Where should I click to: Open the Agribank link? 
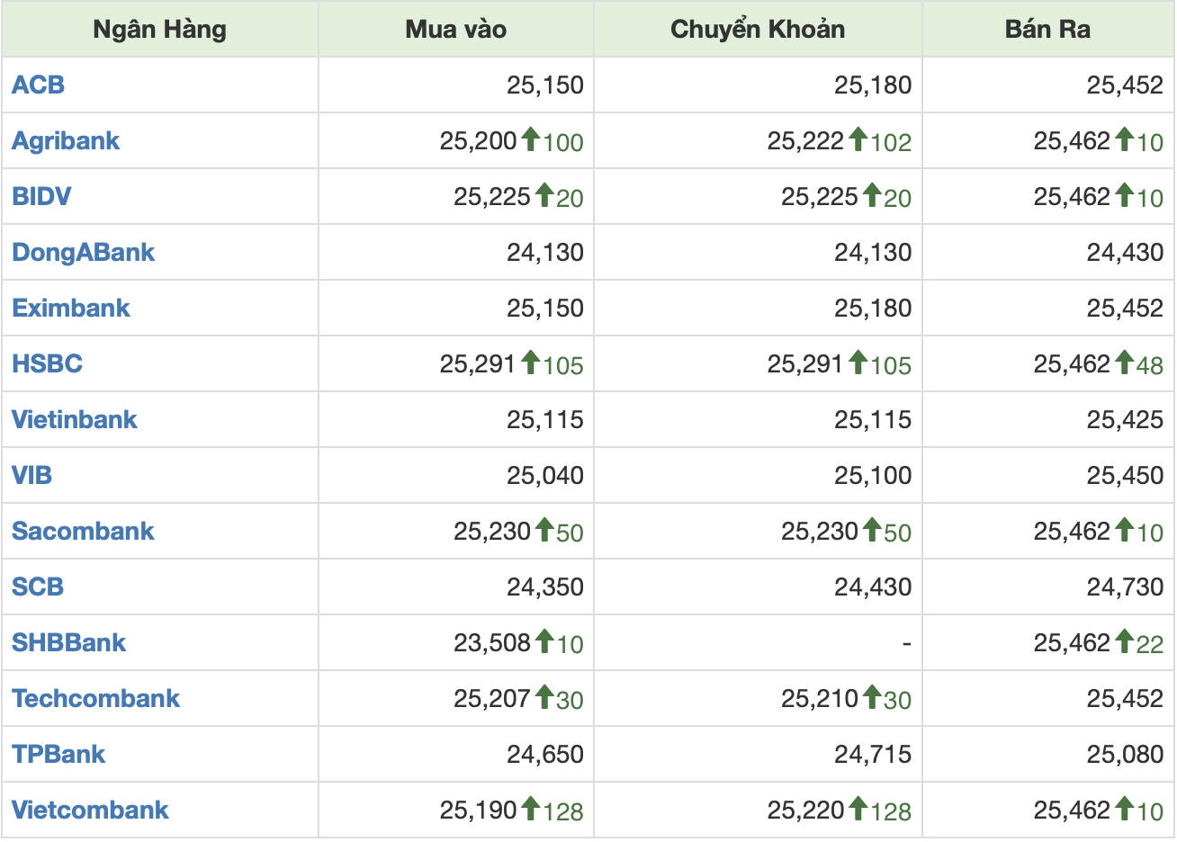click(x=66, y=140)
